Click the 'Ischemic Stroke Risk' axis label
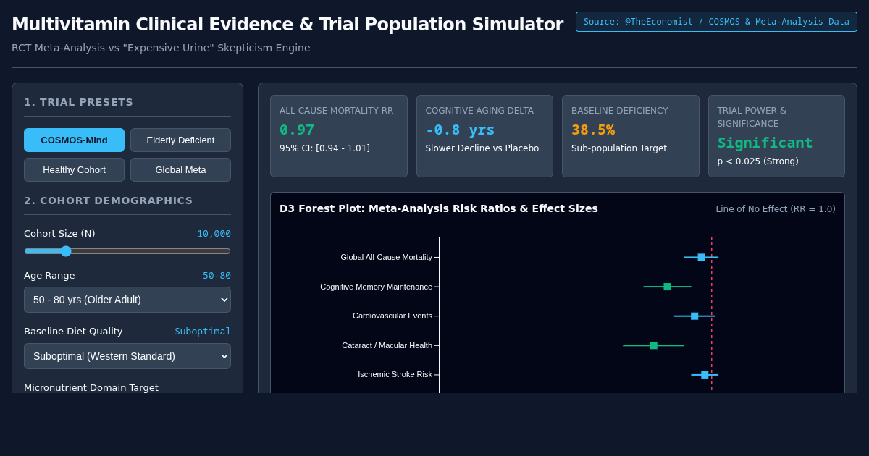The width and height of the screenshot is (869, 456). pyautogui.click(x=395, y=374)
